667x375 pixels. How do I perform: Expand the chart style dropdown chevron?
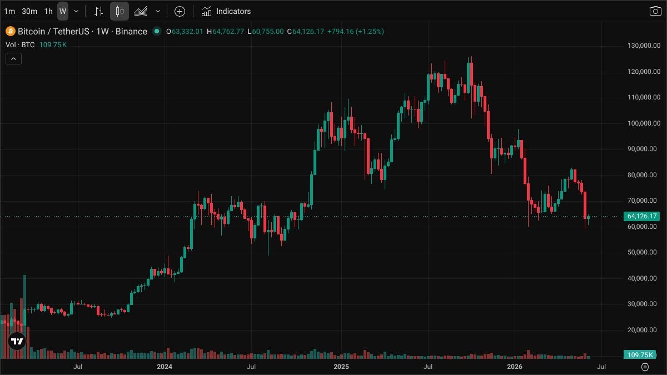tap(158, 11)
